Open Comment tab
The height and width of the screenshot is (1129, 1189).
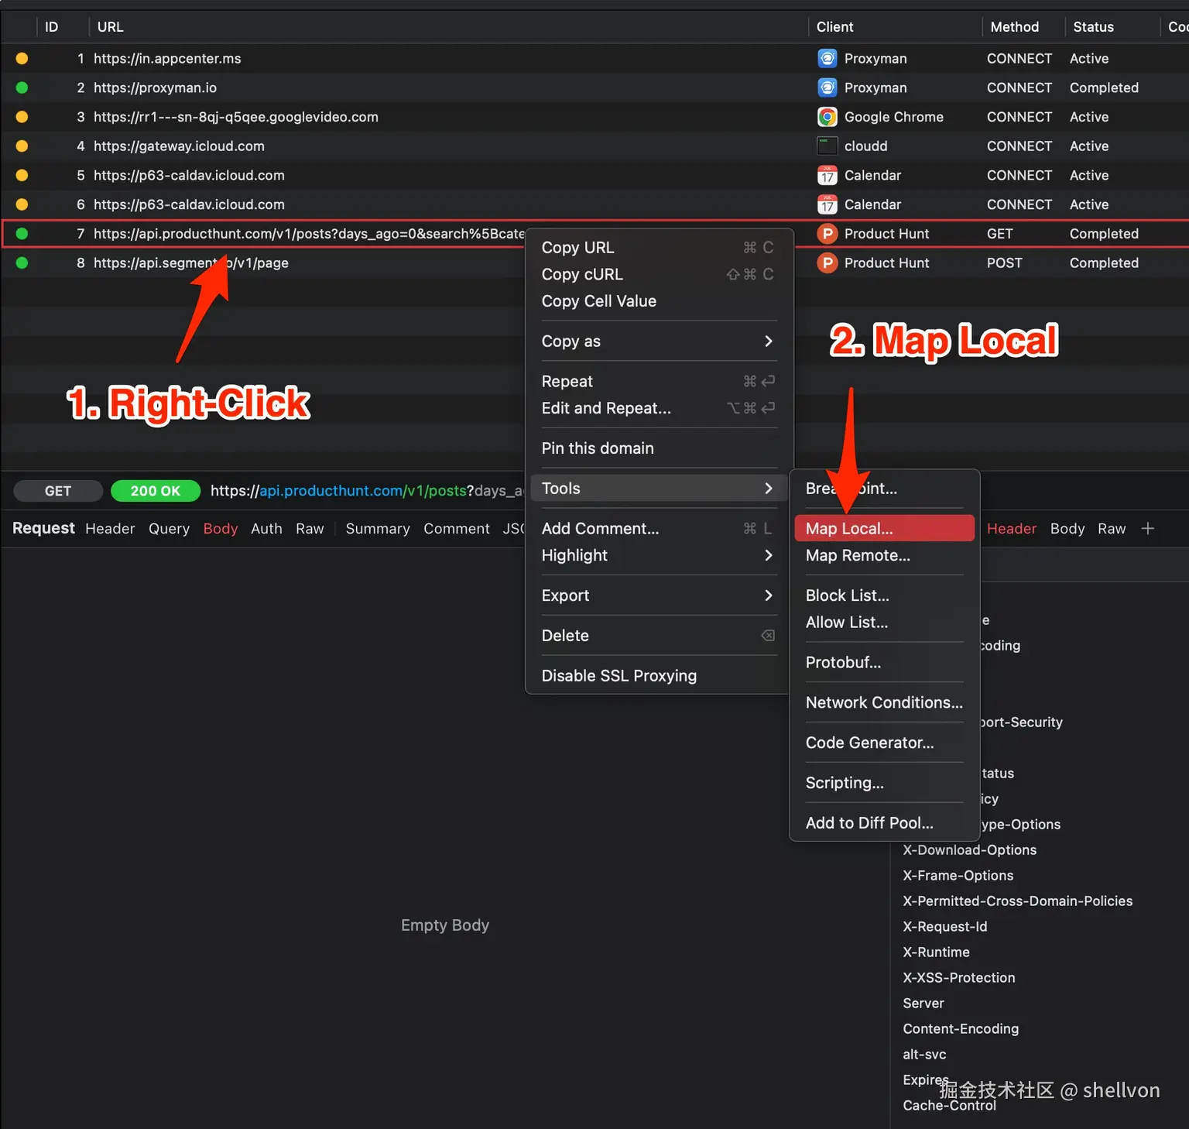tap(456, 529)
